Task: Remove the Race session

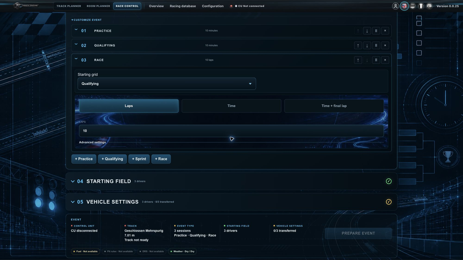Action: click(385, 60)
